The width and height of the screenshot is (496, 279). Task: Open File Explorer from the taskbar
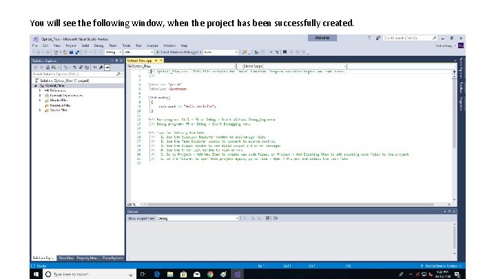point(170,274)
